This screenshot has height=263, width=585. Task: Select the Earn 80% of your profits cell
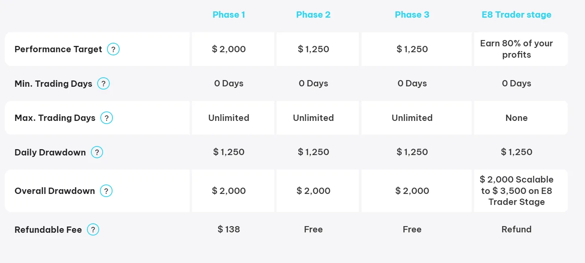tap(516, 49)
